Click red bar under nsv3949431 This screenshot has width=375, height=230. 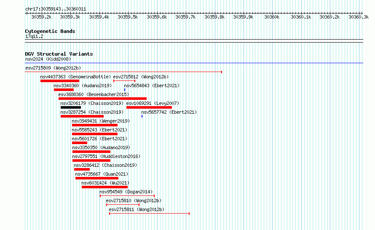95,125
